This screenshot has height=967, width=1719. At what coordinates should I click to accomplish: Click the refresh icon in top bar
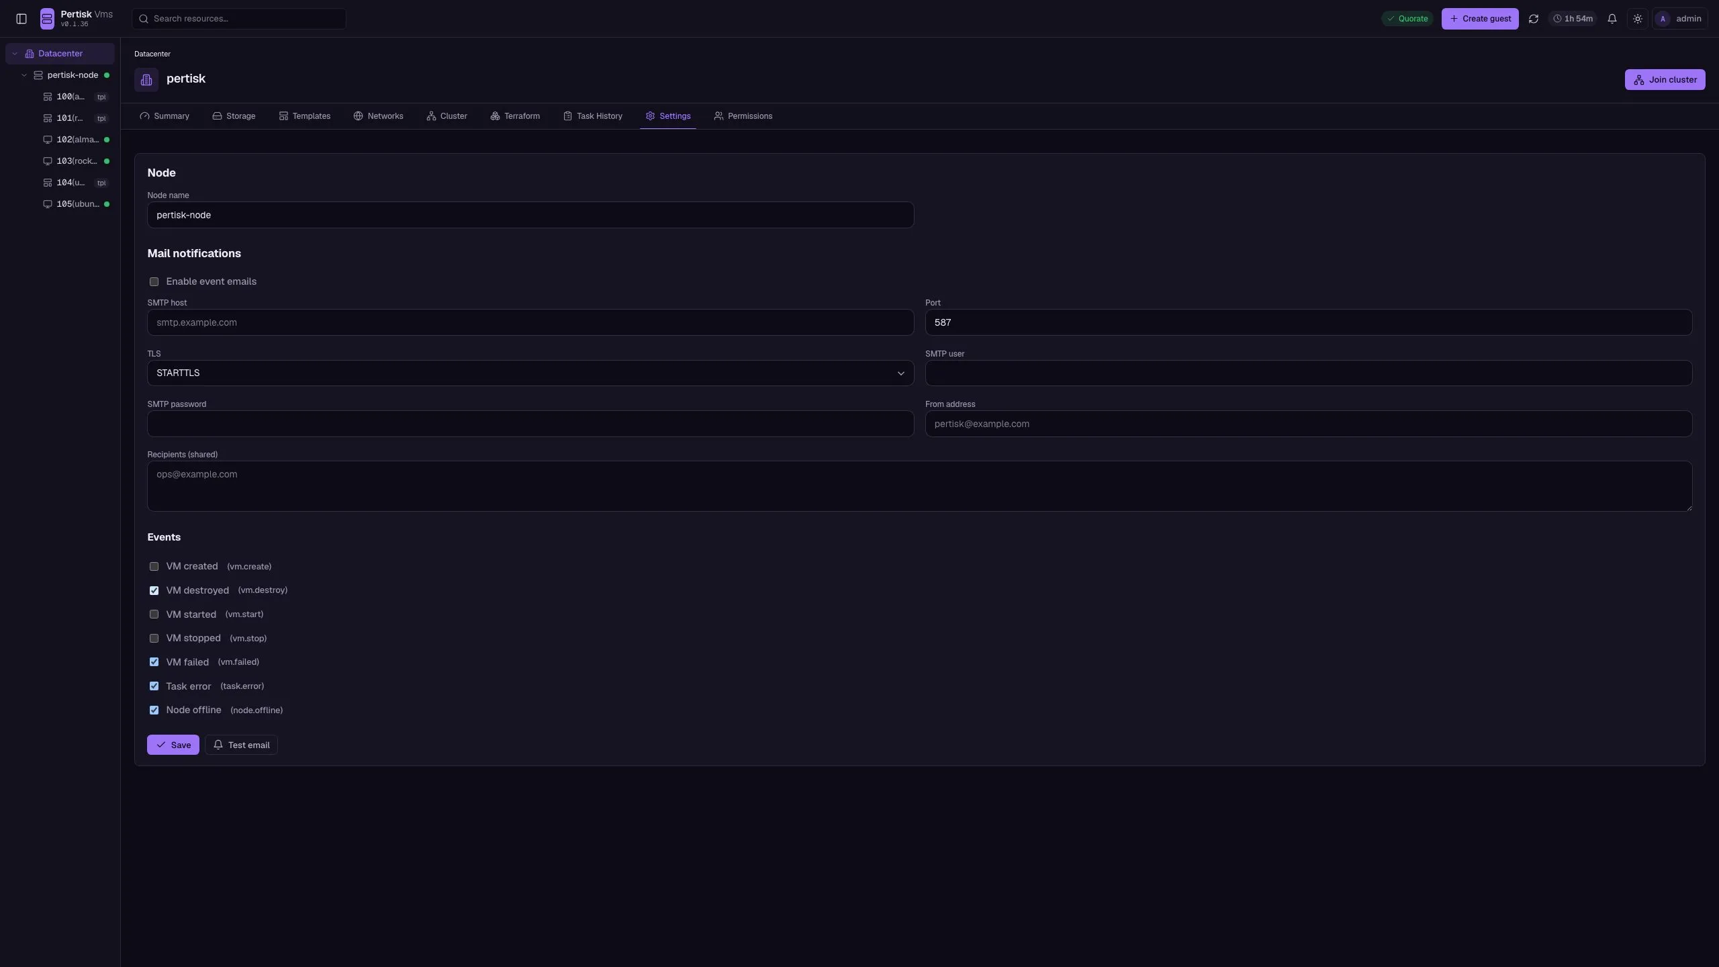(x=1533, y=19)
